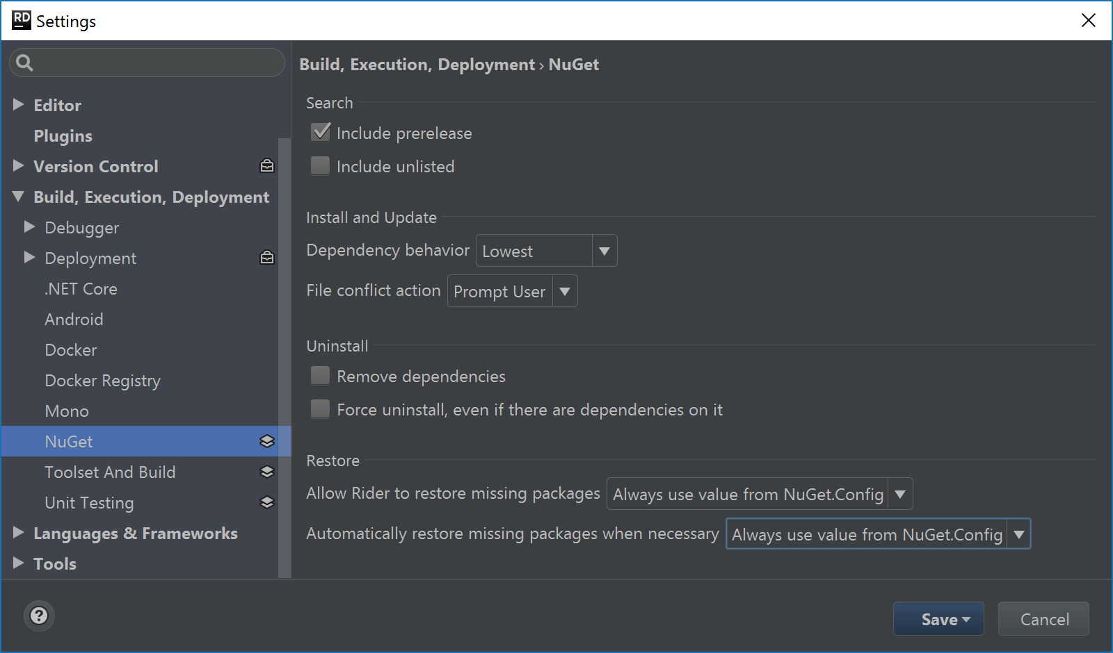Click the layered-settings icon beside Unit Testing

267,502
